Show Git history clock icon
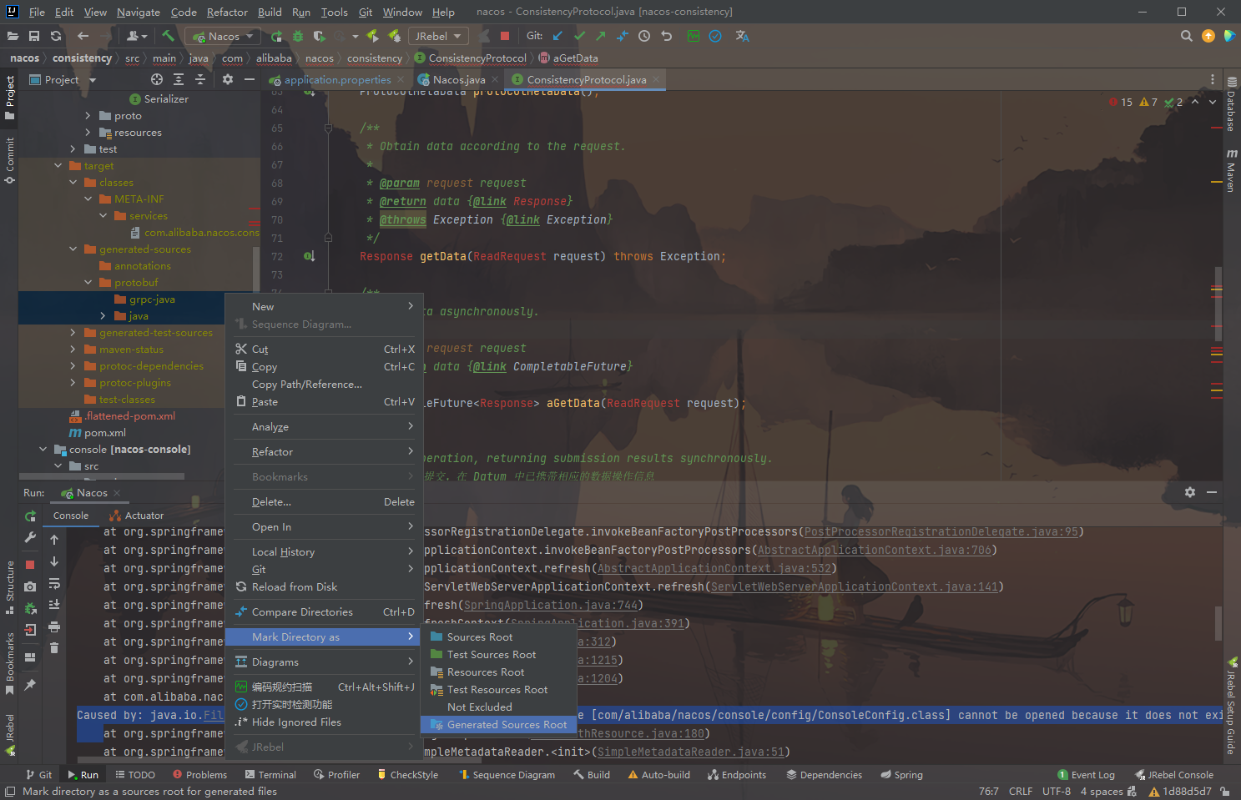Screen dimensions: 1241x800 [644, 36]
